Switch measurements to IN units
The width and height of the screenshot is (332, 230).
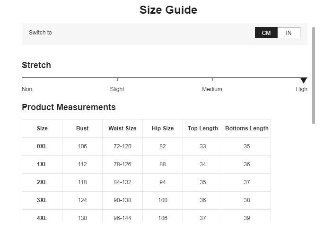pos(288,33)
